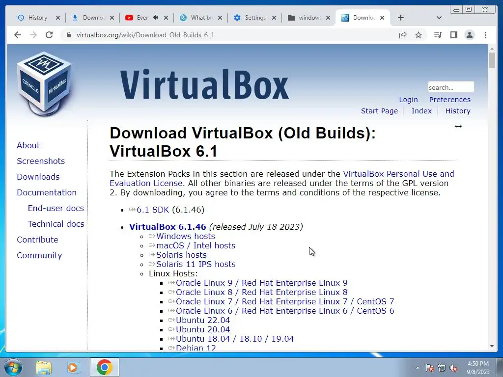This screenshot has width=503, height=377.
Task: Show hidden system tray icons
Action: [x=418, y=368]
